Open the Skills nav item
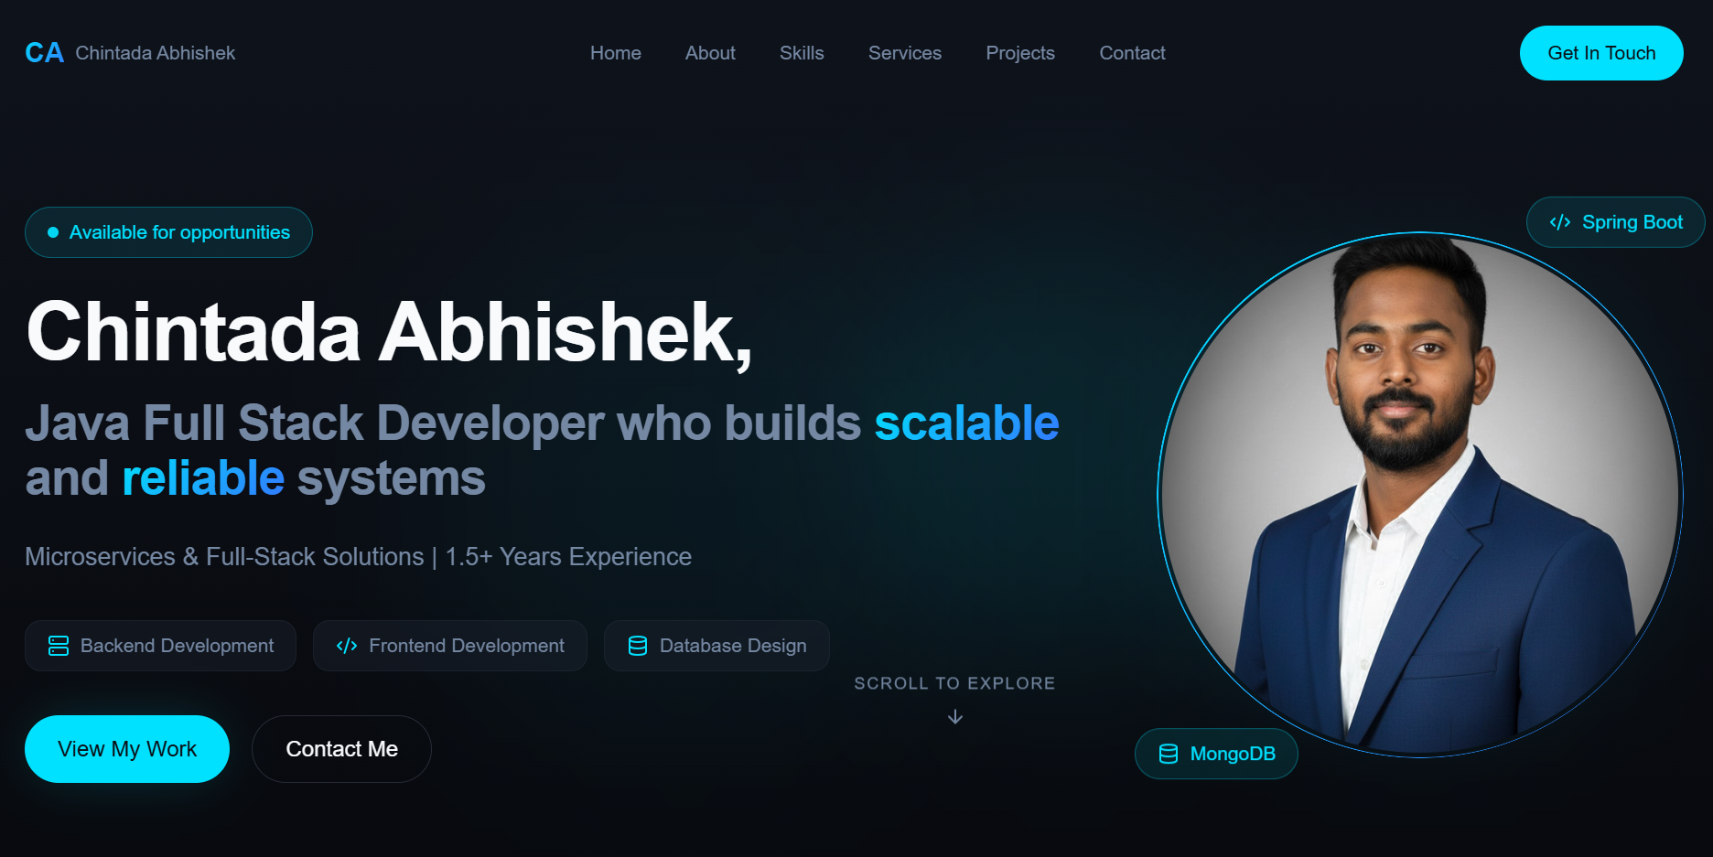 coord(802,53)
